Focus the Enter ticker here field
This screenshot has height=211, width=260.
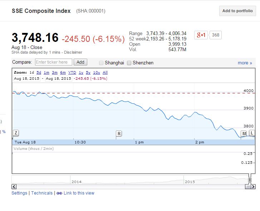(x=54, y=62)
